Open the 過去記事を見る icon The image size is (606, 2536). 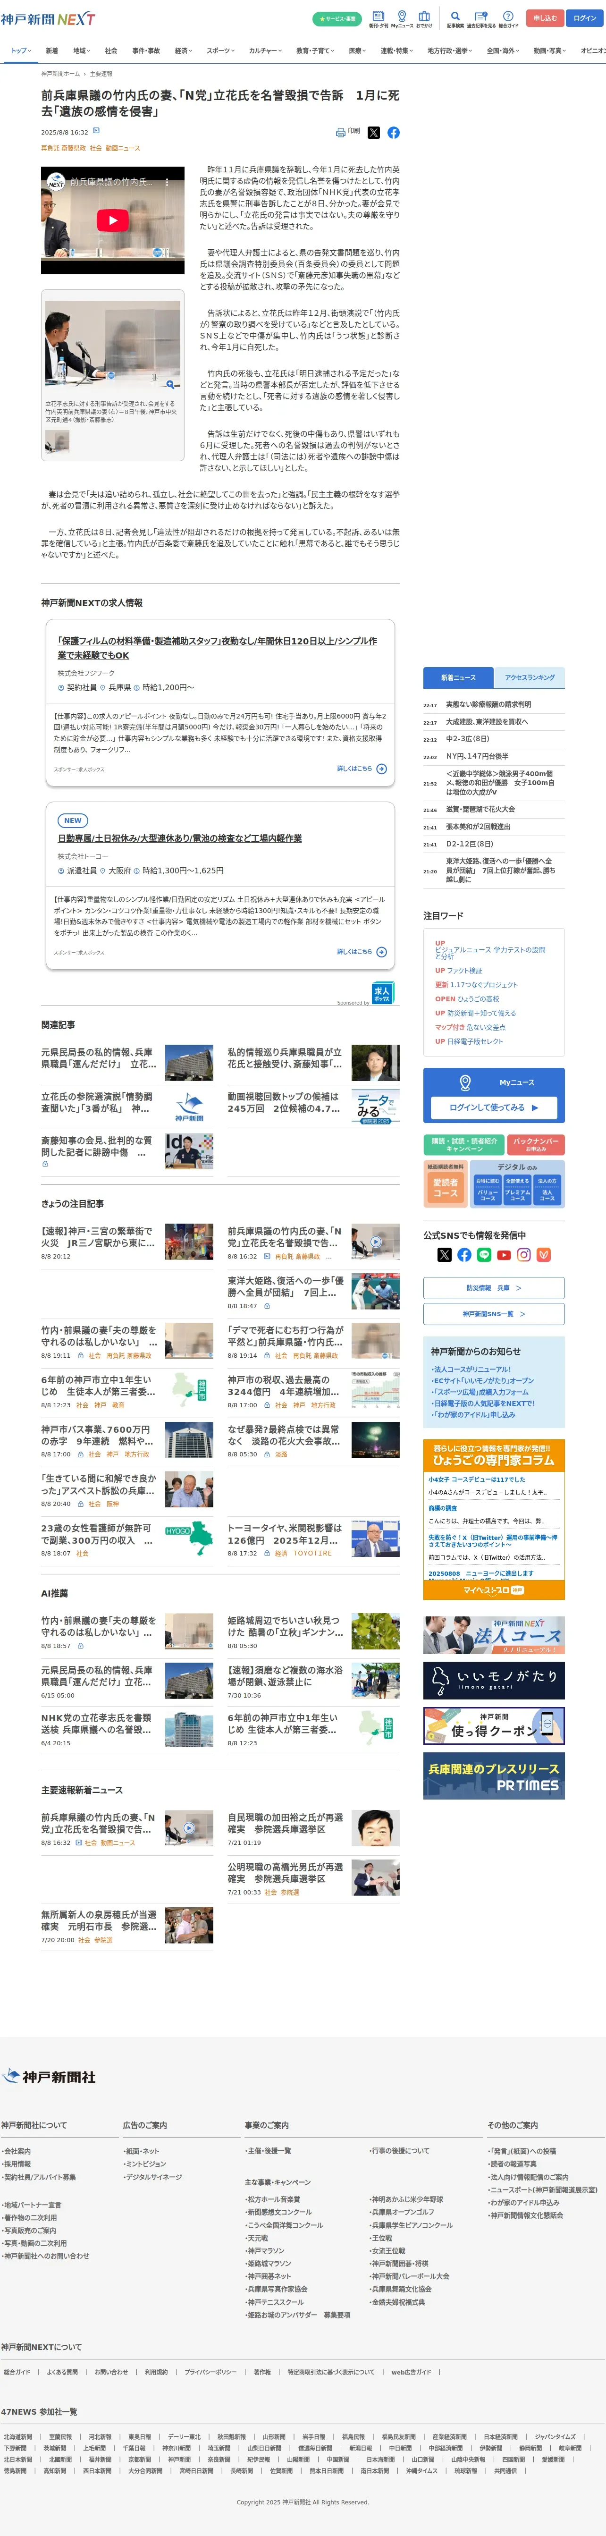click(x=481, y=16)
